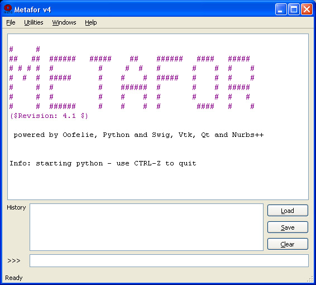Click the window resize grip in status bar
316x285 pixels.
[310, 279]
